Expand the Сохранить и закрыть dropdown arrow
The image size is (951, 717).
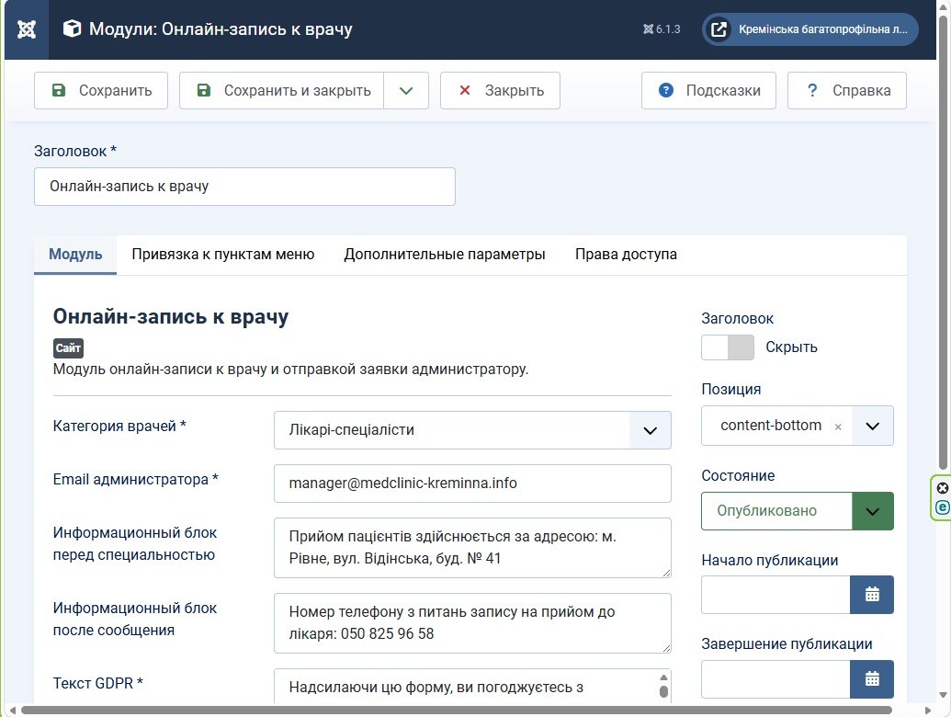pos(406,91)
